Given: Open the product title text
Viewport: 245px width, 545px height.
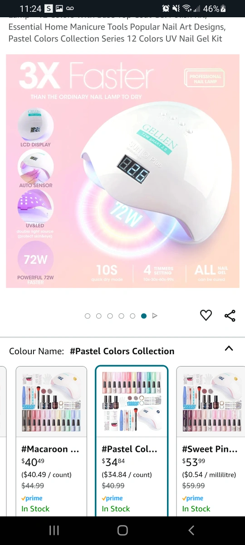Looking at the screenshot, I should click(x=117, y=30).
